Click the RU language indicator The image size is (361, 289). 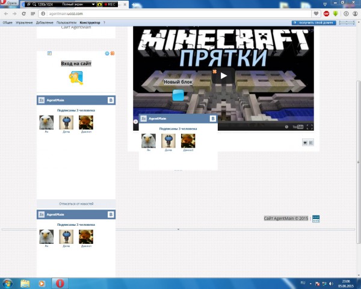[x=303, y=283]
